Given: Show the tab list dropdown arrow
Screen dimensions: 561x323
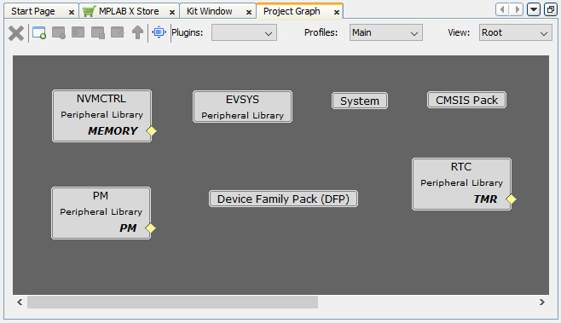Looking at the screenshot, I should pos(533,9).
